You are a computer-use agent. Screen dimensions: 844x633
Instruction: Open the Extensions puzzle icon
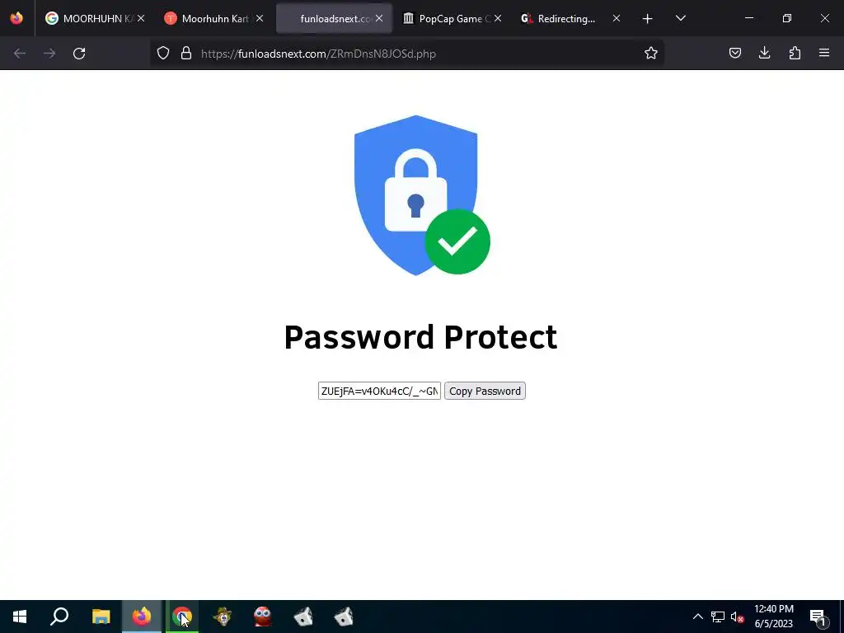[795, 53]
